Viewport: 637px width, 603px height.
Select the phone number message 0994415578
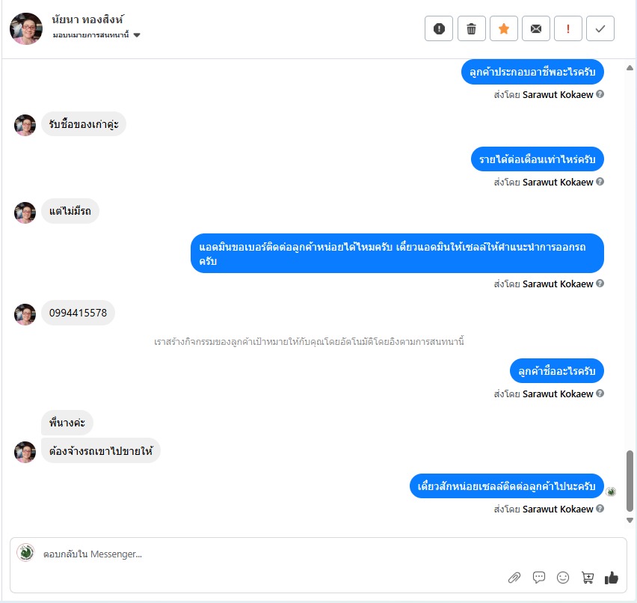(78, 313)
